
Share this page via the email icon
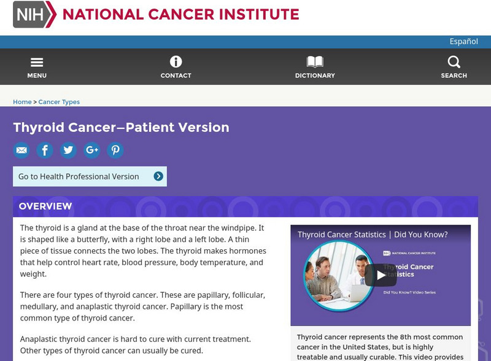click(x=21, y=150)
